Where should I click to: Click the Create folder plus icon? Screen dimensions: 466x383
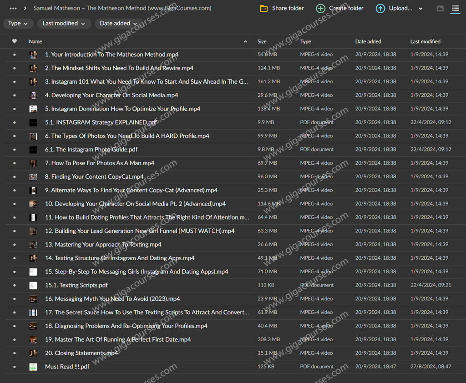pos(321,8)
